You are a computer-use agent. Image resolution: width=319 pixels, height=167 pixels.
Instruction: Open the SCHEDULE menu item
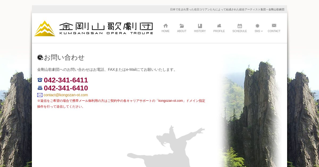tap(240, 31)
